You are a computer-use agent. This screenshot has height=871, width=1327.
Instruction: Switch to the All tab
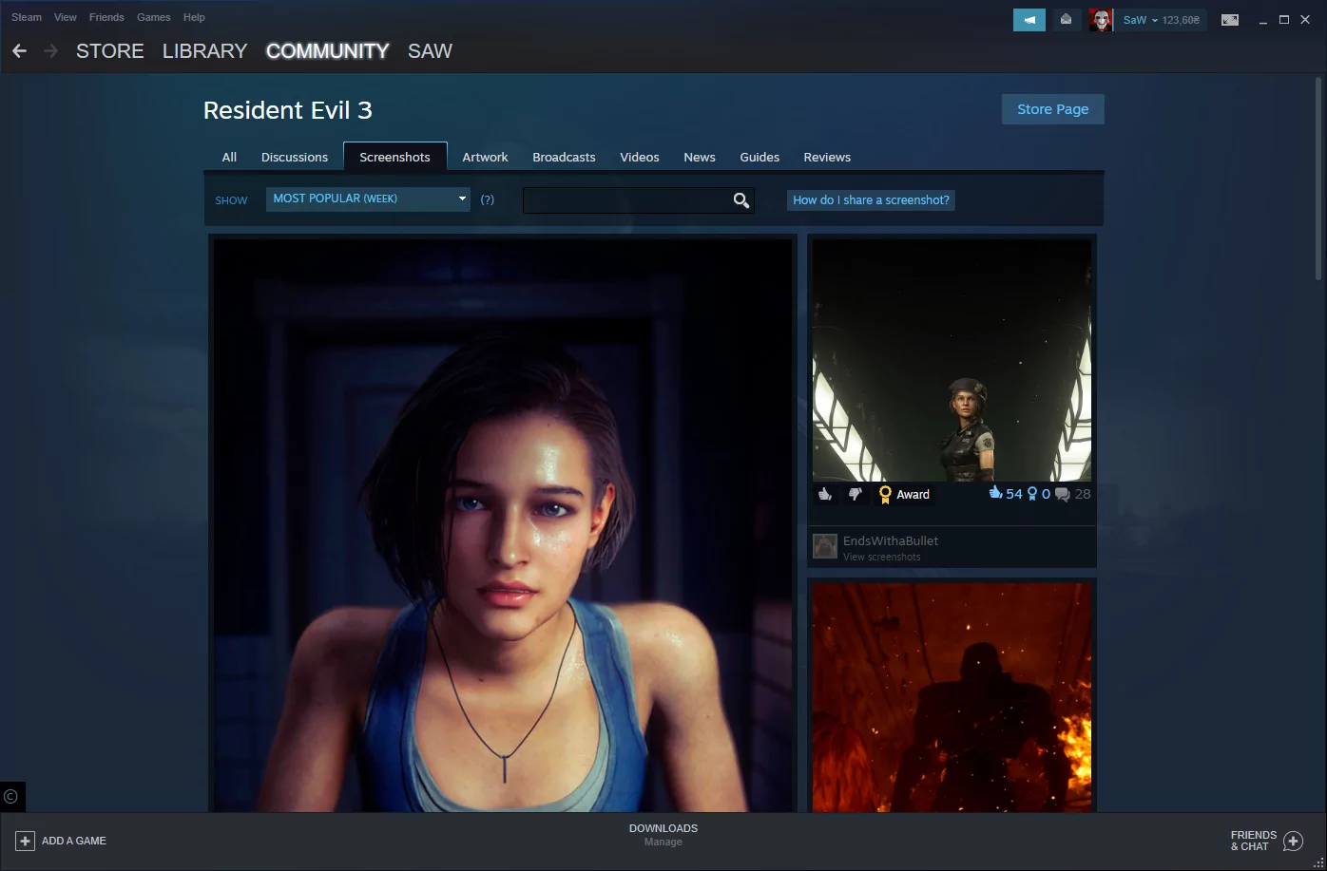[x=229, y=157]
